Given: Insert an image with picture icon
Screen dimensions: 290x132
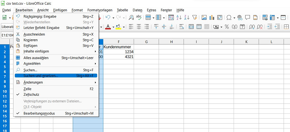Looking at the screenshot, I should pyautogui.click(x=204, y=17).
